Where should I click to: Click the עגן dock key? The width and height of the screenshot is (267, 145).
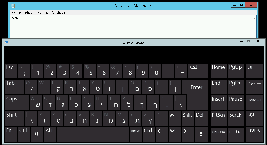click(x=254, y=118)
